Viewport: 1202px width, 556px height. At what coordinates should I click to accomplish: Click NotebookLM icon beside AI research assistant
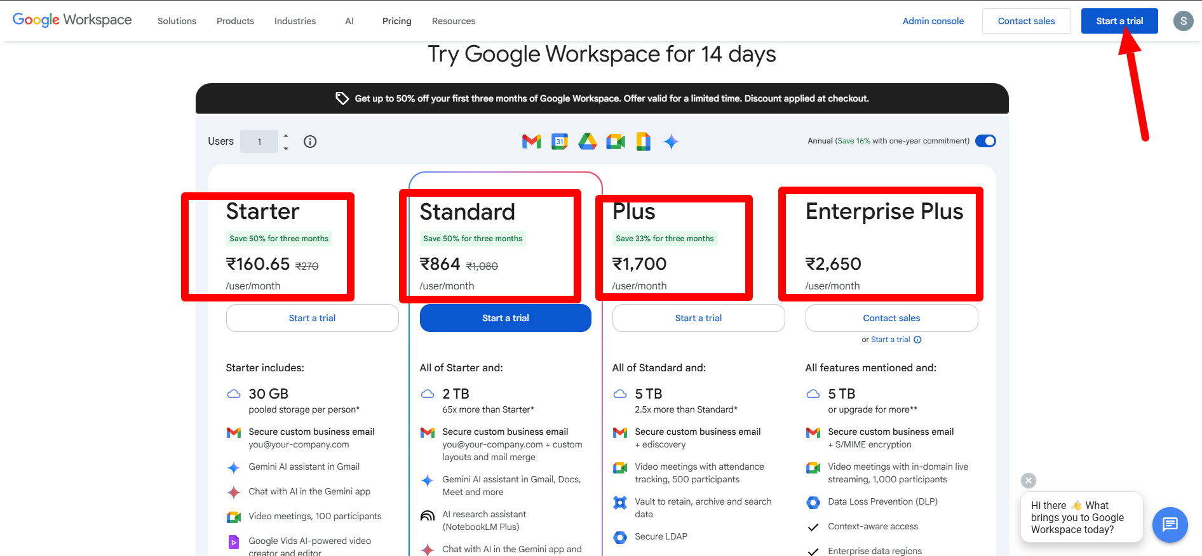(x=428, y=515)
